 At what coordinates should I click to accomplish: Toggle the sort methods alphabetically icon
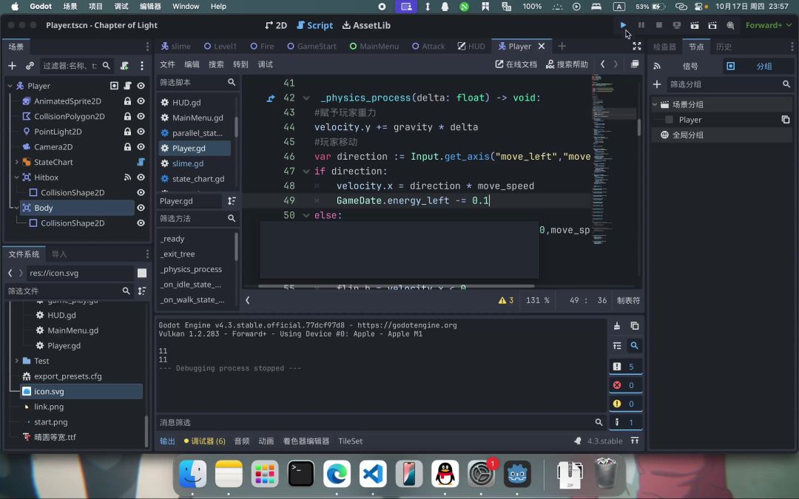tap(232, 201)
